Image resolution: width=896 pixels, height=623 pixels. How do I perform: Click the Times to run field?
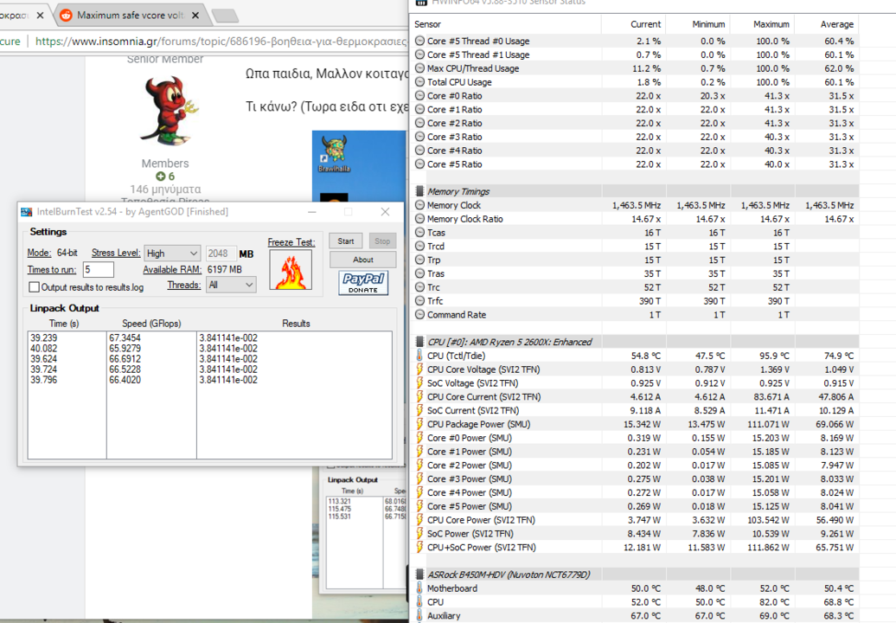(99, 269)
